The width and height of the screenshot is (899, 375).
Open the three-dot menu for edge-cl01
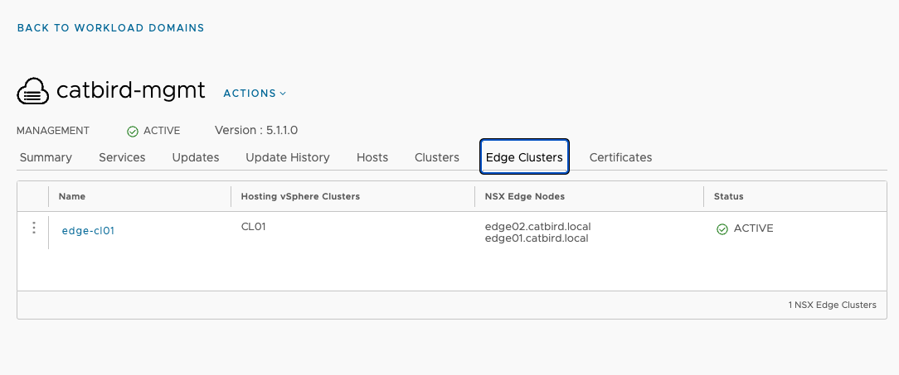pos(34,228)
